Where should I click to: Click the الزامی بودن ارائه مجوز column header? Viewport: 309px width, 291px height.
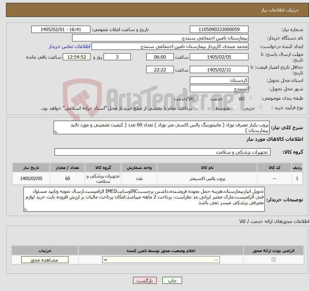274,251
